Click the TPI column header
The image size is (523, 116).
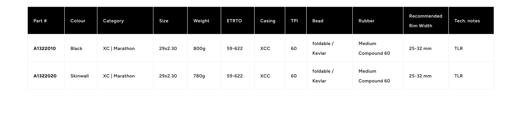pos(294,21)
